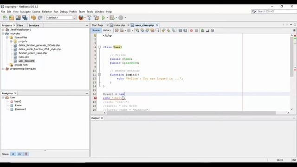Click the Shift Line Right icon

coord(185,31)
